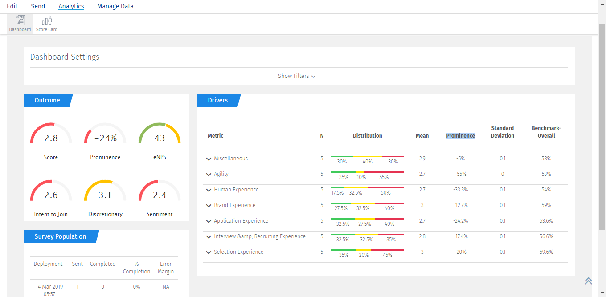Click the down arrow on the vertical scrollbar

click(602, 293)
